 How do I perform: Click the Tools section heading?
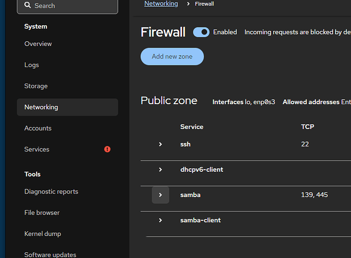click(x=32, y=174)
